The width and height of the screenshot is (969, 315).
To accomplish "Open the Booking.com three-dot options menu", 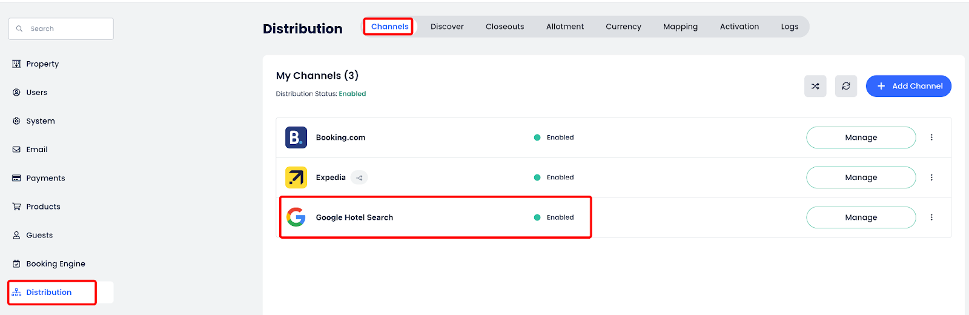I will coord(931,138).
